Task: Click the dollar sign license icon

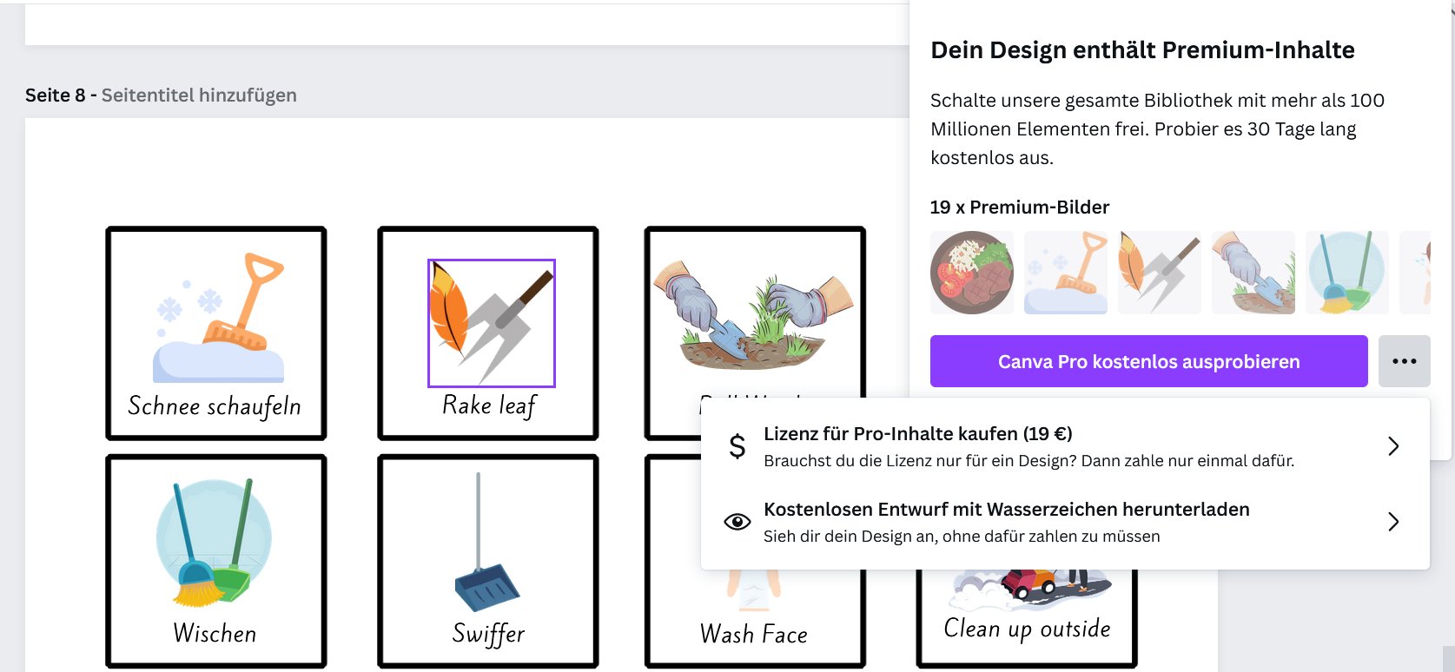Action: 737,446
